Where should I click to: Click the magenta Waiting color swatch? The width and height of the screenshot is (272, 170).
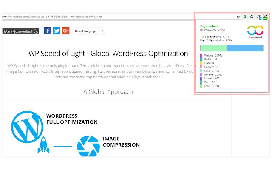[201, 55]
